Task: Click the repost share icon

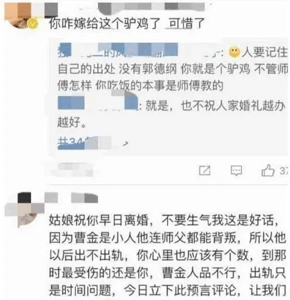Action: (x=205, y=170)
